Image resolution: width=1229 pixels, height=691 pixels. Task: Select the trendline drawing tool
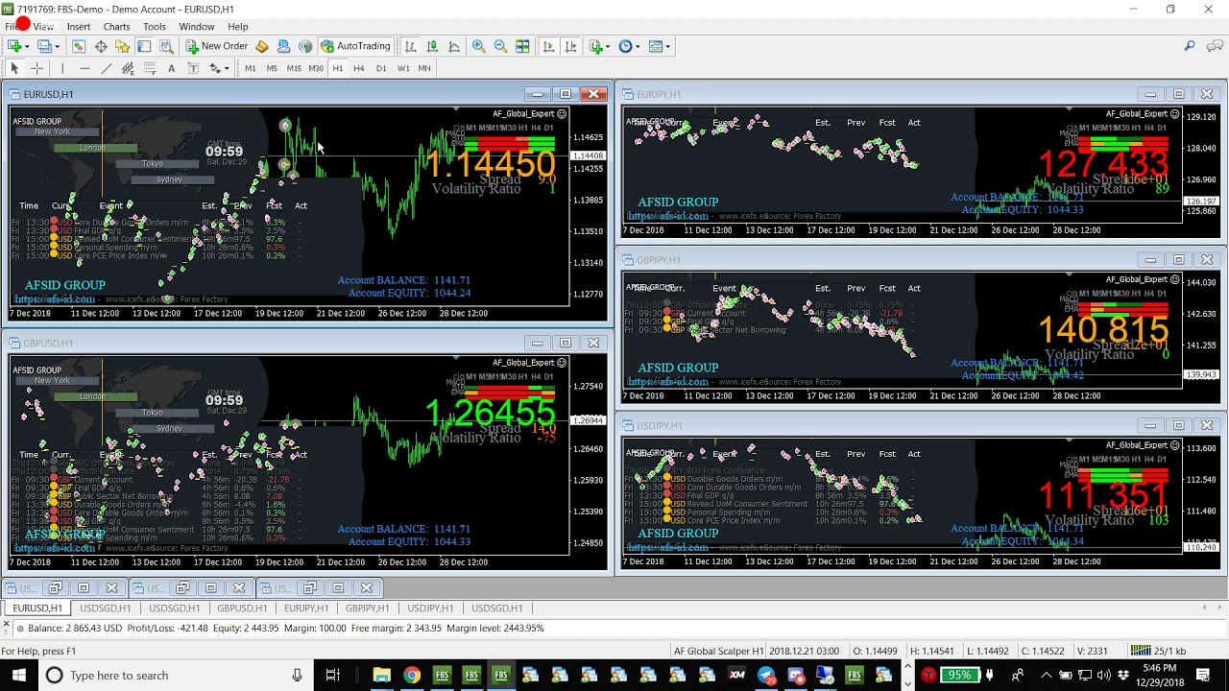tap(106, 68)
